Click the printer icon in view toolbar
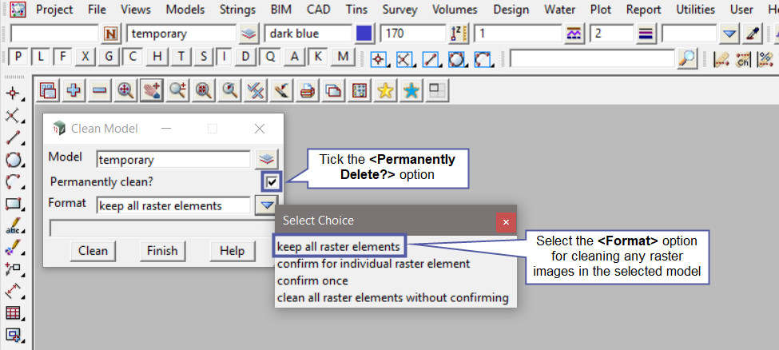779x350 pixels. click(306, 91)
